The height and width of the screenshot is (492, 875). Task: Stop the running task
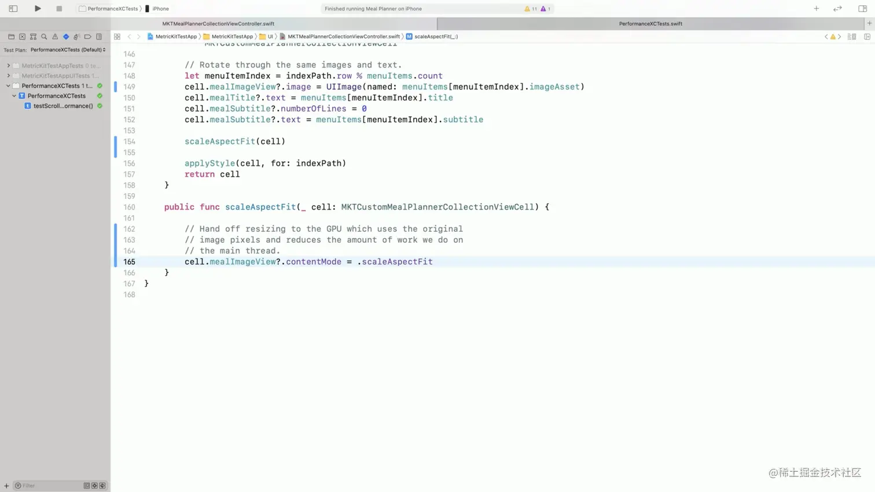[59, 9]
